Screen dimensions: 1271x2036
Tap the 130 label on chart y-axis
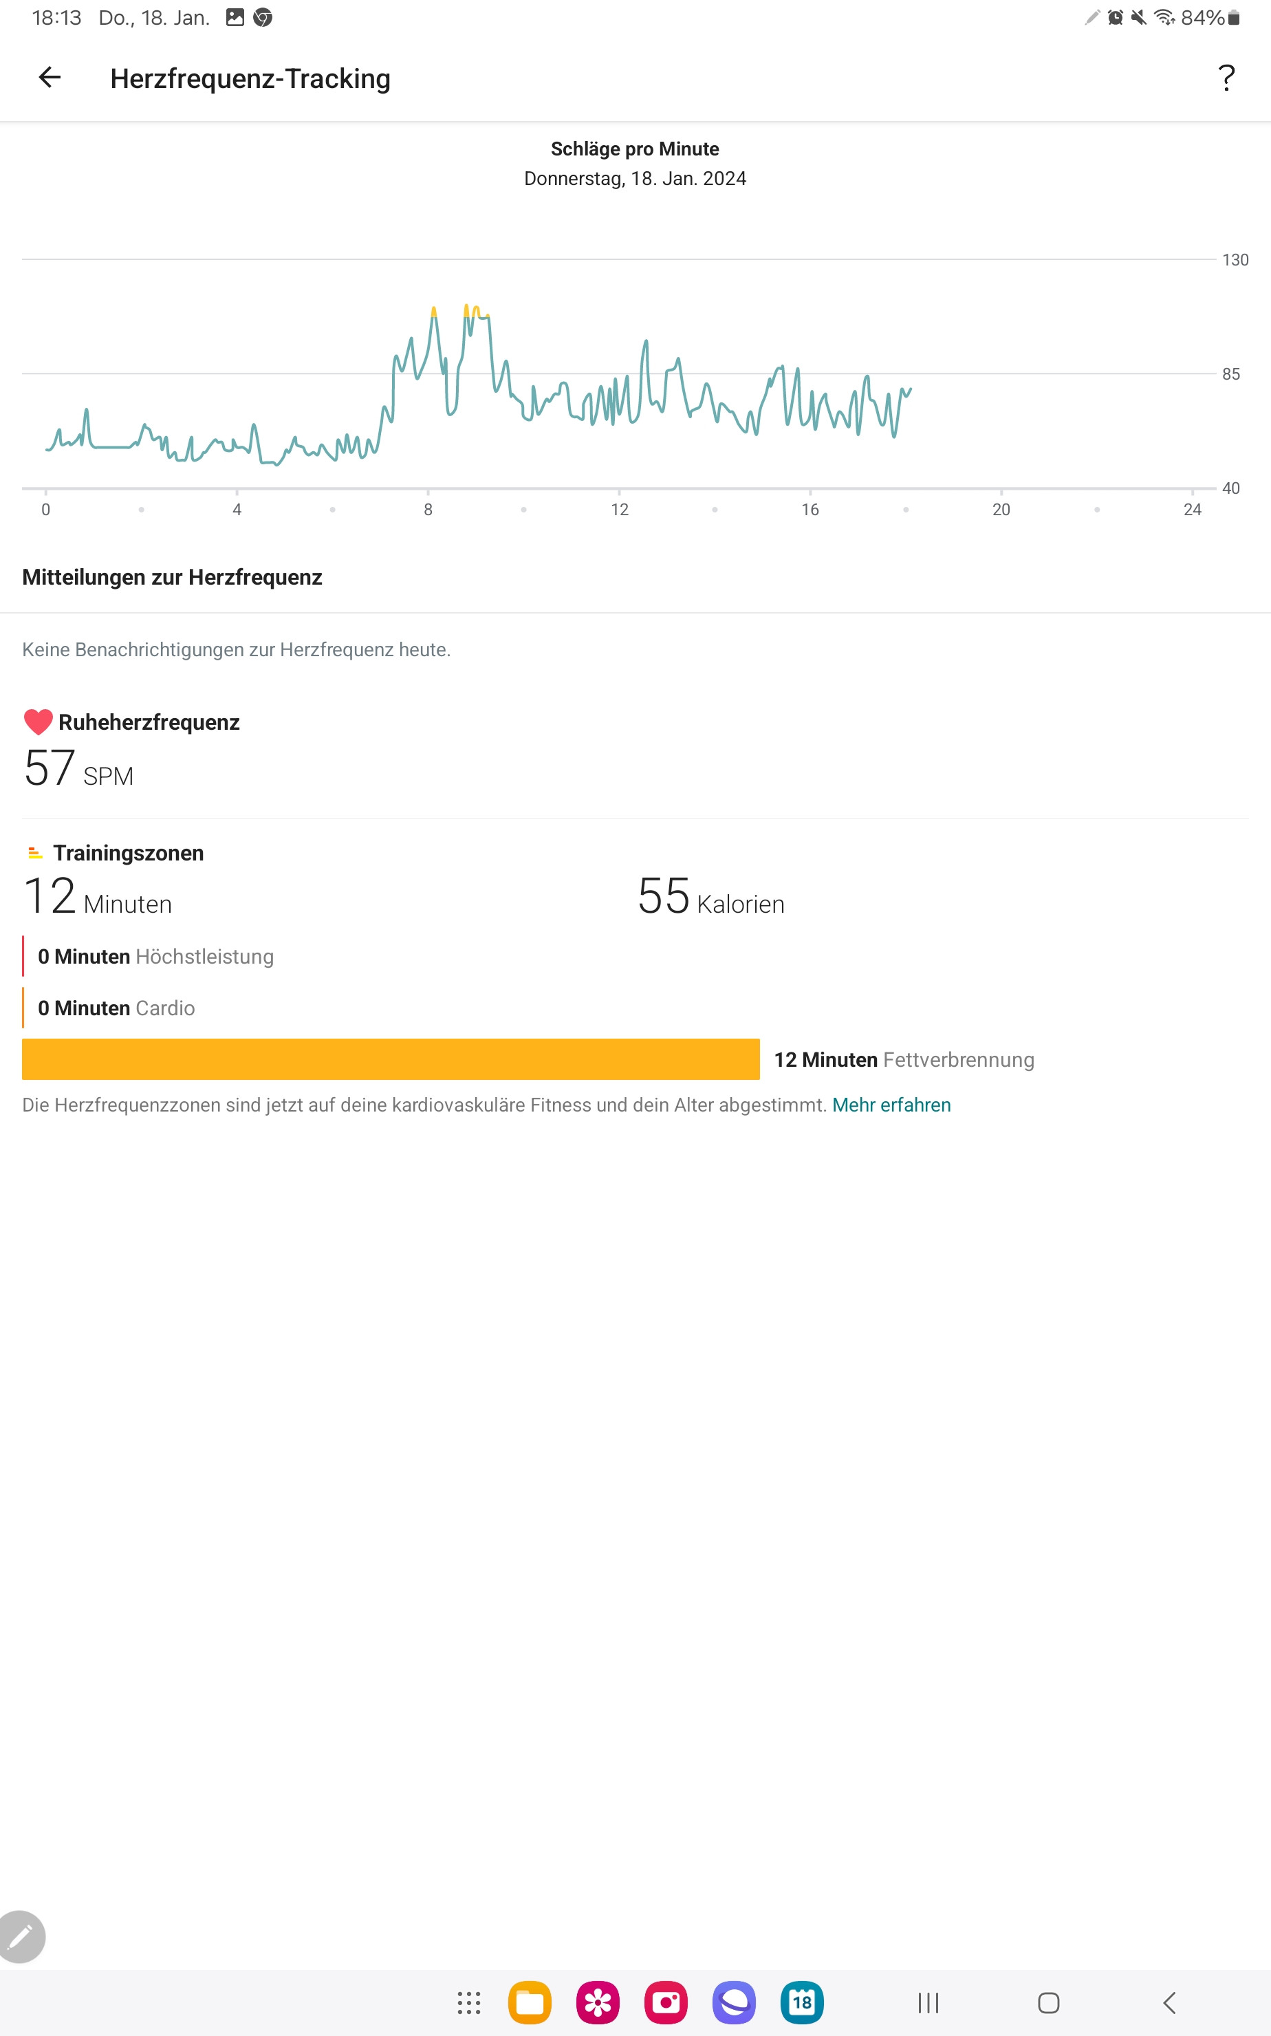(x=1235, y=260)
